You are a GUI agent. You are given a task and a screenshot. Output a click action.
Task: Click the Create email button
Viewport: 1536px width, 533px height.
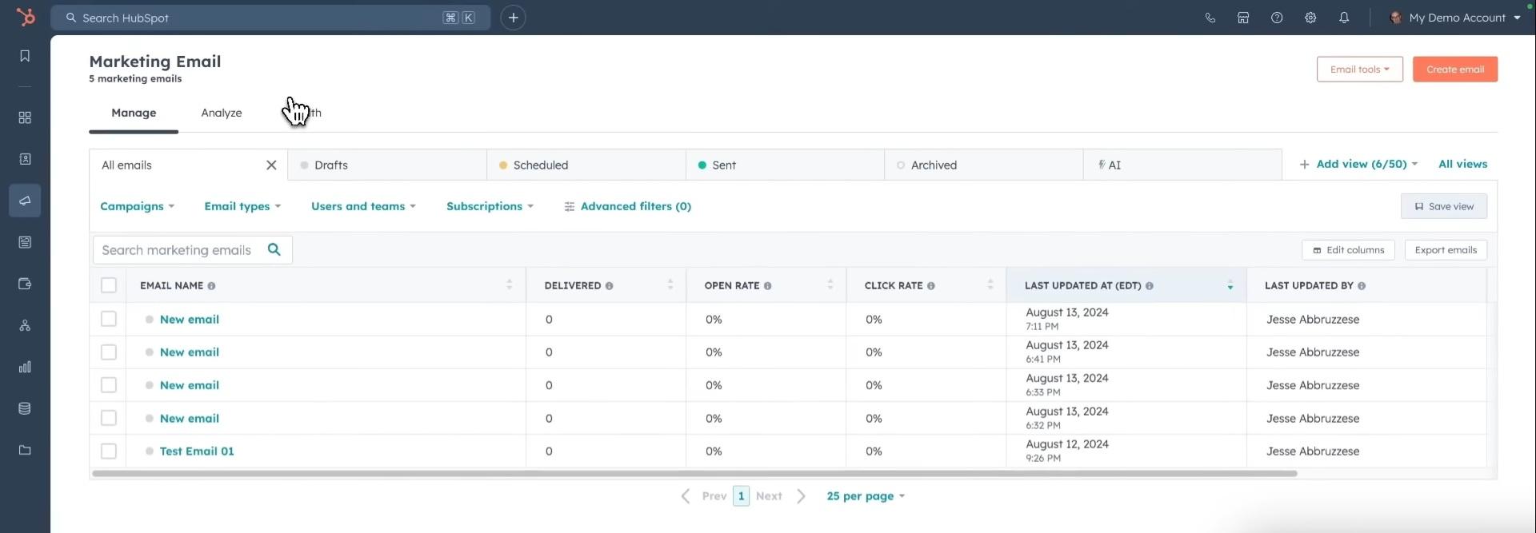1455,70
